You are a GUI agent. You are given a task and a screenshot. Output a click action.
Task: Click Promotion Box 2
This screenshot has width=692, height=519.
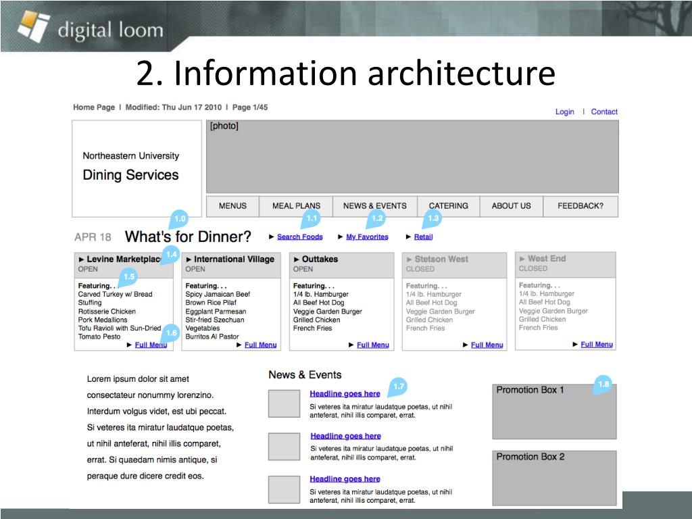pos(554,478)
